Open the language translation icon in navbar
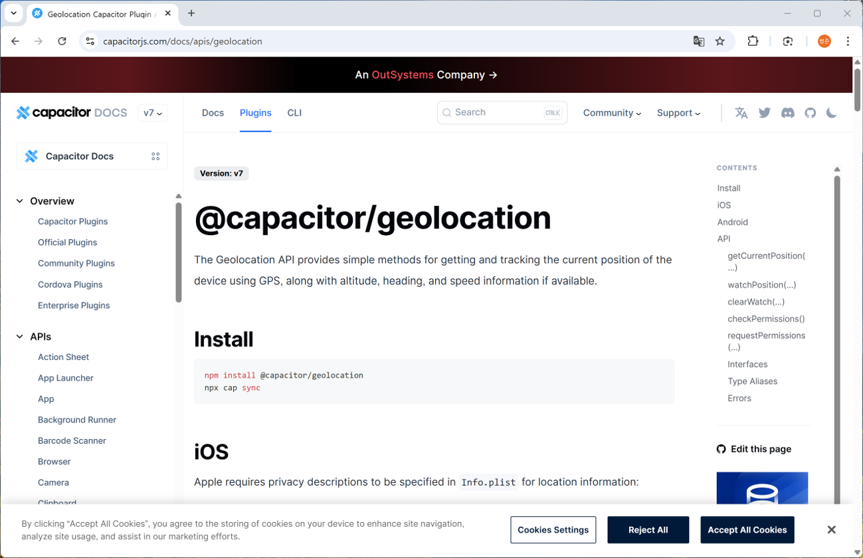 point(741,113)
